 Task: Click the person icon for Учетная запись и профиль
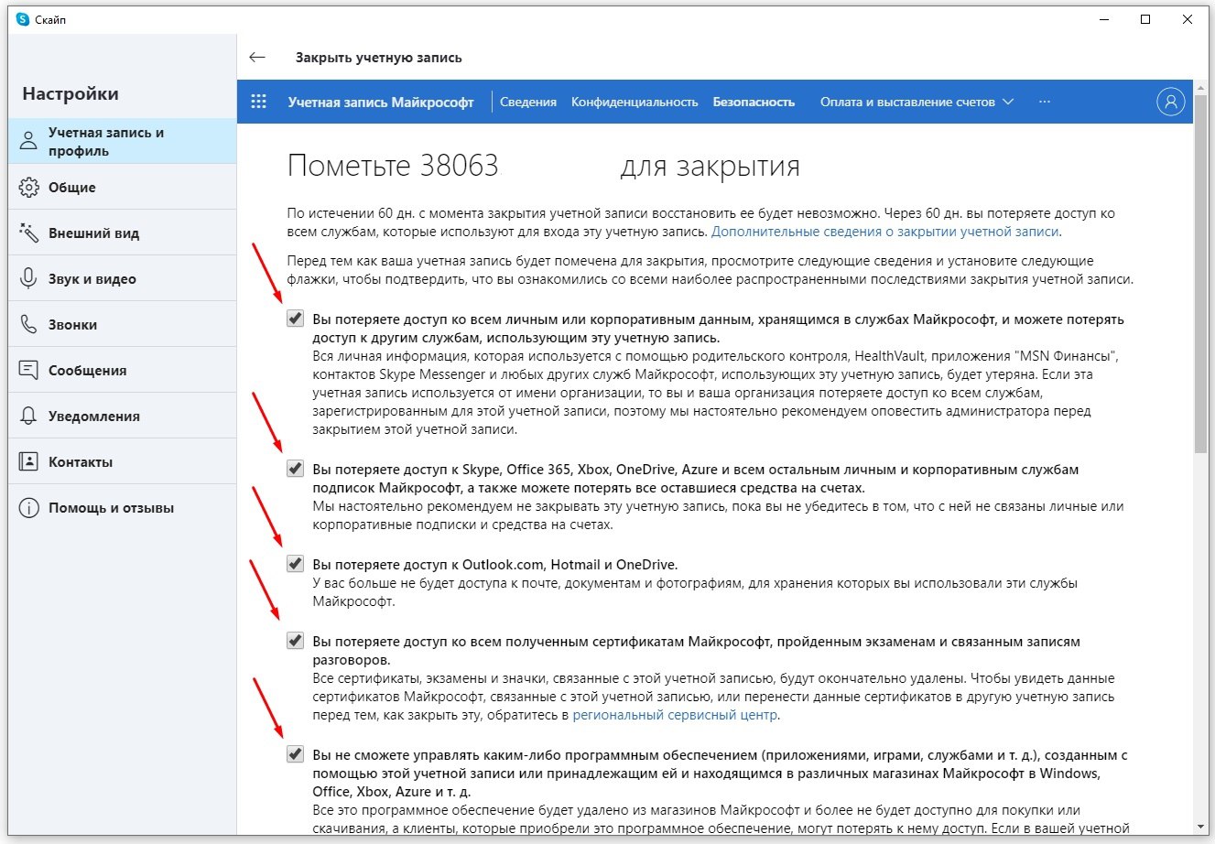coord(29,141)
